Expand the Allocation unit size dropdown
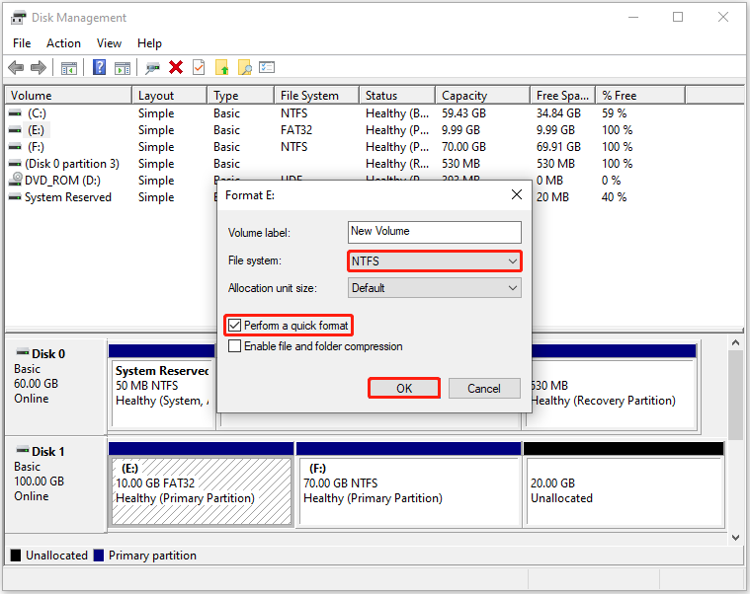 point(435,288)
